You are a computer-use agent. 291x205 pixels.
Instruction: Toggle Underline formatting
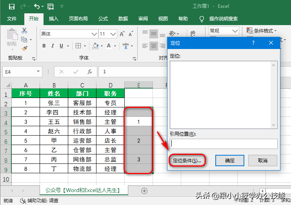(62, 45)
